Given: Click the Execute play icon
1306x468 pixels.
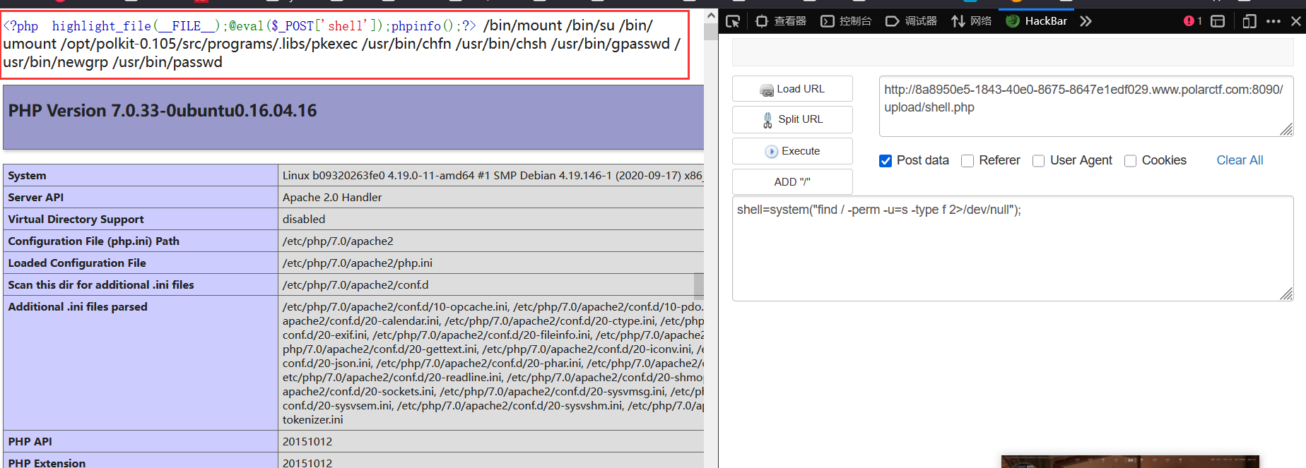Looking at the screenshot, I should click(772, 152).
